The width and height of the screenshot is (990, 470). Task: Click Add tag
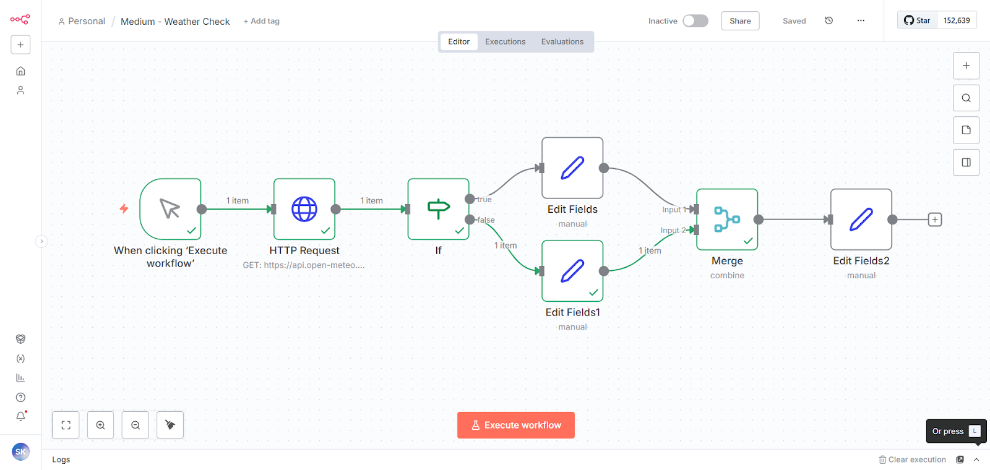click(262, 21)
